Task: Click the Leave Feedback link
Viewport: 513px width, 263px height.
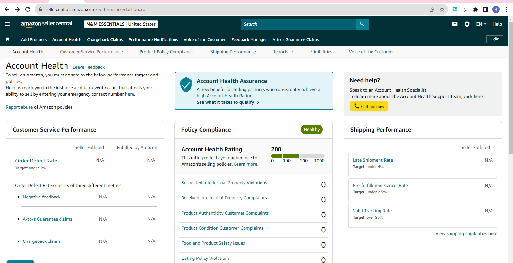Action: pos(89,67)
